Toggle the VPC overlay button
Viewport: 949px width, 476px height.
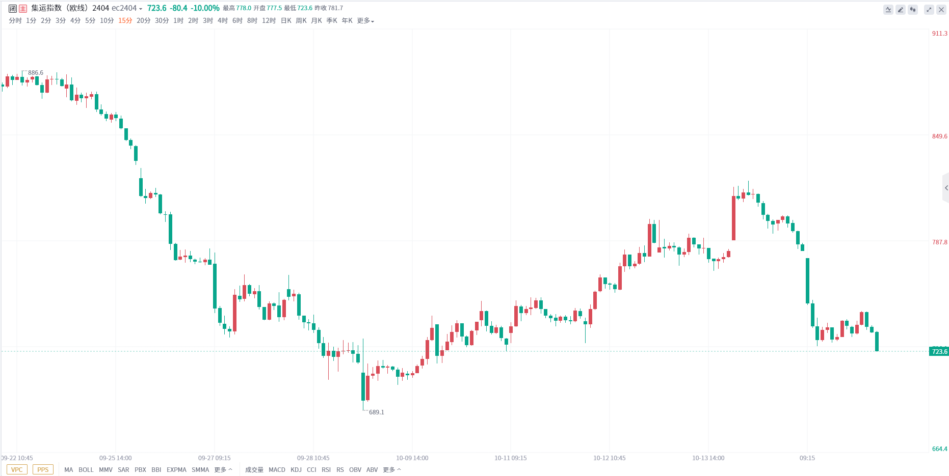pos(17,469)
